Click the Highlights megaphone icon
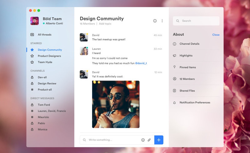 pos(175,56)
